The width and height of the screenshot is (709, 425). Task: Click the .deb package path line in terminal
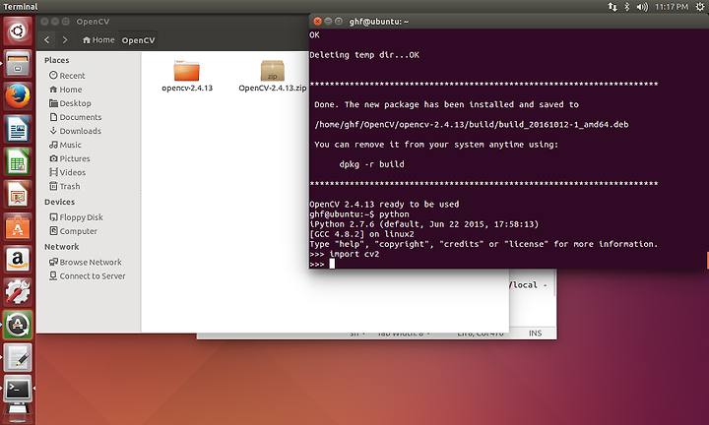[x=472, y=125]
